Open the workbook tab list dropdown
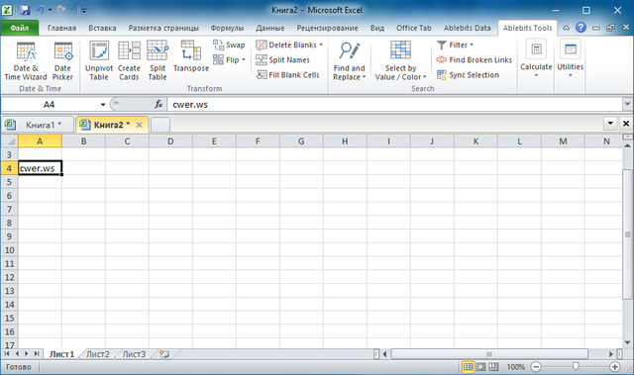This screenshot has height=375, width=634. [610, 123]
